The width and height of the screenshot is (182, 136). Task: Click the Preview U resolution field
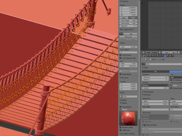pos(155,77)
